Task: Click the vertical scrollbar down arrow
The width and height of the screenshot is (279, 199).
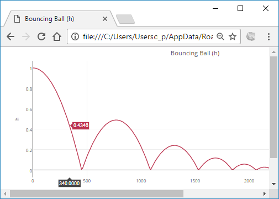Action: (x=273, y=184)
